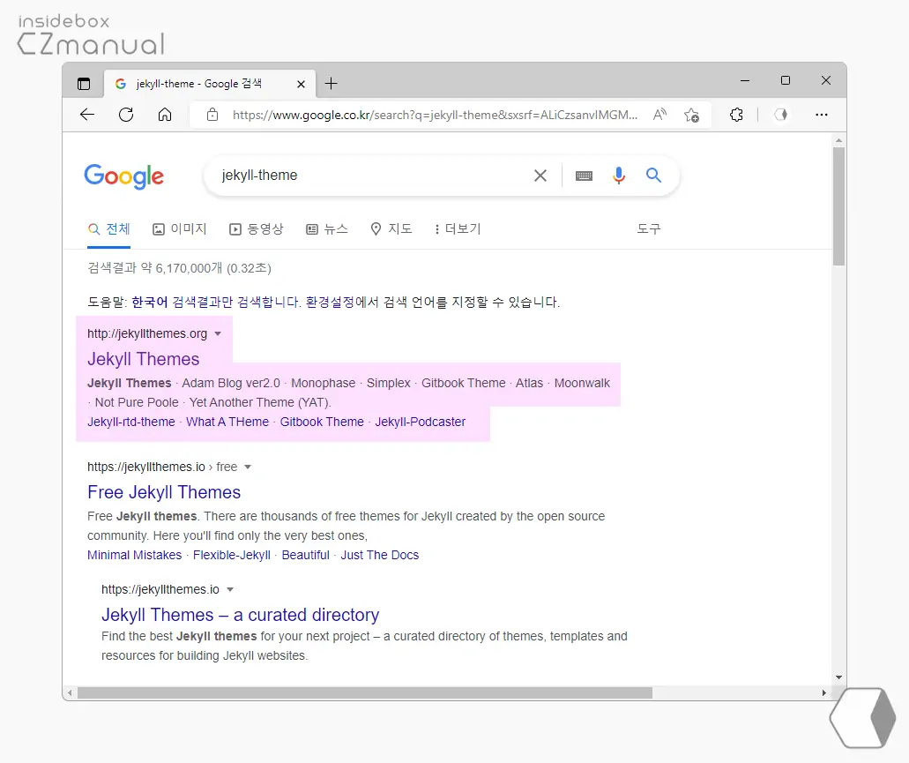Submit search with the magnifier icon

pyautogui.click(x=654, y=175)
